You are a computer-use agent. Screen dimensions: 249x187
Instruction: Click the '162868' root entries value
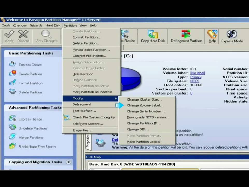pyautogui.click(x=196, y=85)
